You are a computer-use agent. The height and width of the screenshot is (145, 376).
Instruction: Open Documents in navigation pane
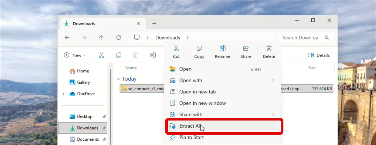point(82,139)
